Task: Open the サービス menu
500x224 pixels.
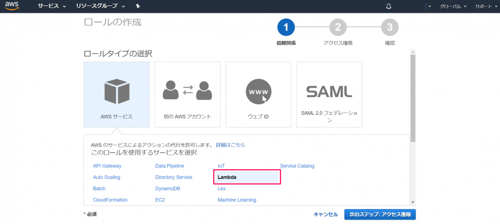Action: (52, 6)
